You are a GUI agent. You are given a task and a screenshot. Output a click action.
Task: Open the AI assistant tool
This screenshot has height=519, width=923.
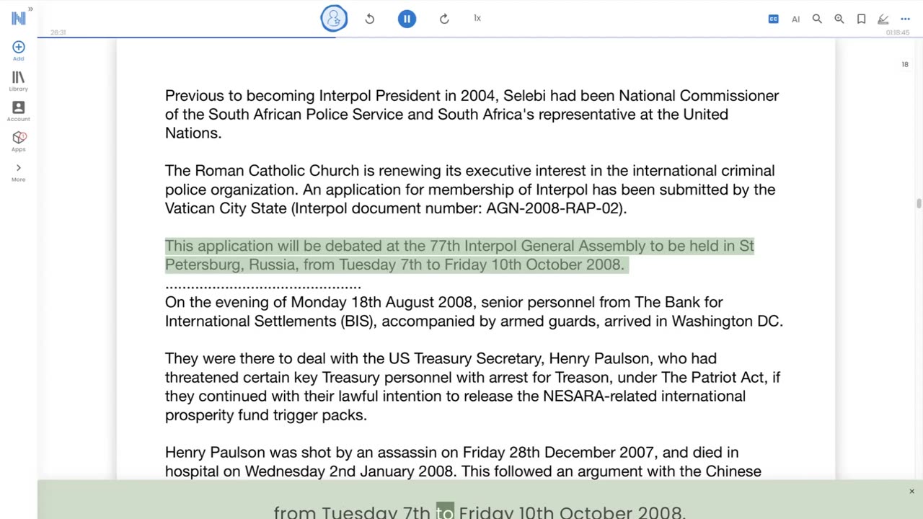[795, 19]
